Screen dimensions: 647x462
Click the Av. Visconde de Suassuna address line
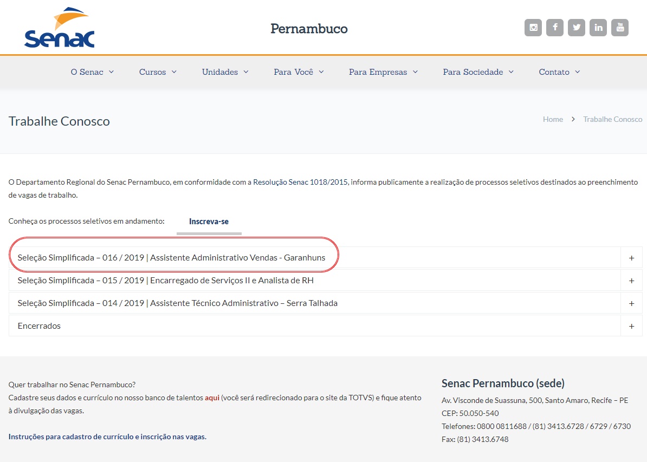(x=535, y=400)
